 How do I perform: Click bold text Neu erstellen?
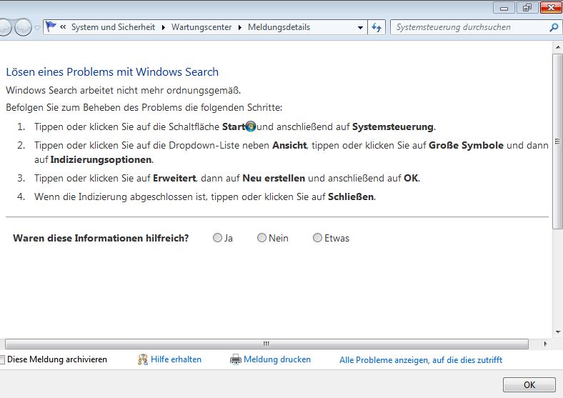[274, 178]
